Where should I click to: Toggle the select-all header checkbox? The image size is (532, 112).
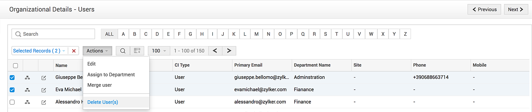pyautogui.click(x=15, y=66)
